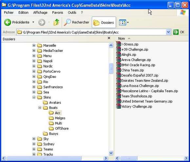Open the Rechercher search tool

pyautogui.click(x=76, y=22)
